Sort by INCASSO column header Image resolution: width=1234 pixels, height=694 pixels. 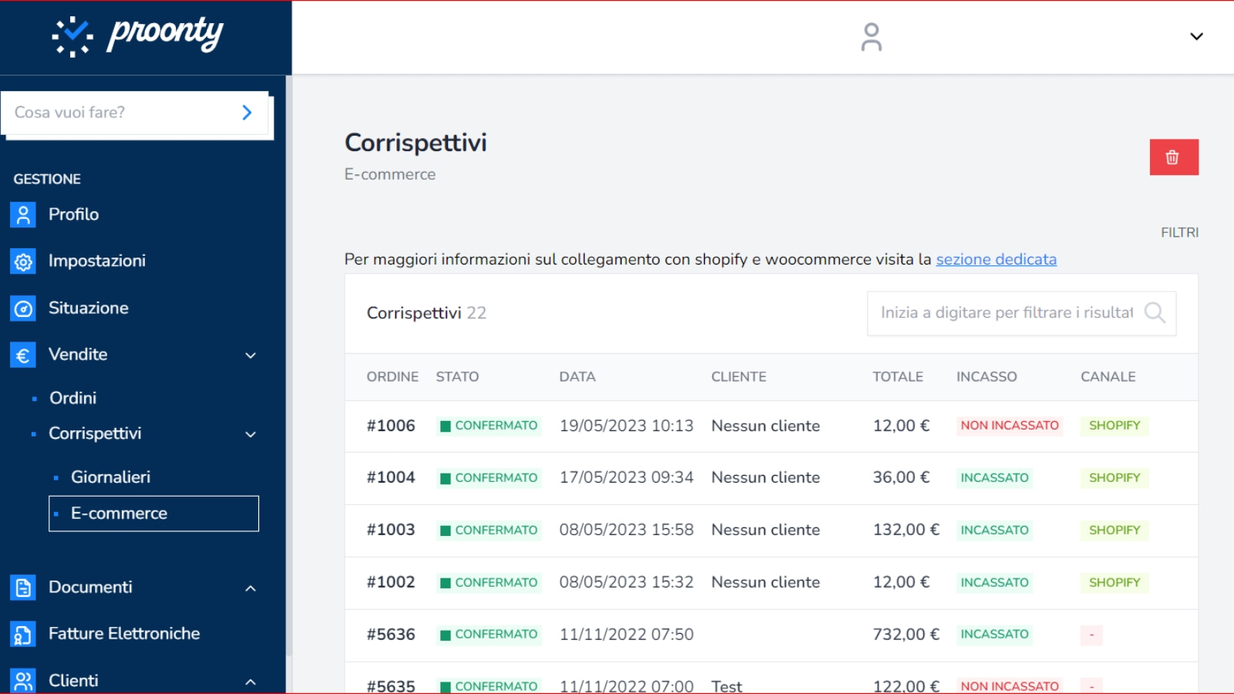coord(986,376)
